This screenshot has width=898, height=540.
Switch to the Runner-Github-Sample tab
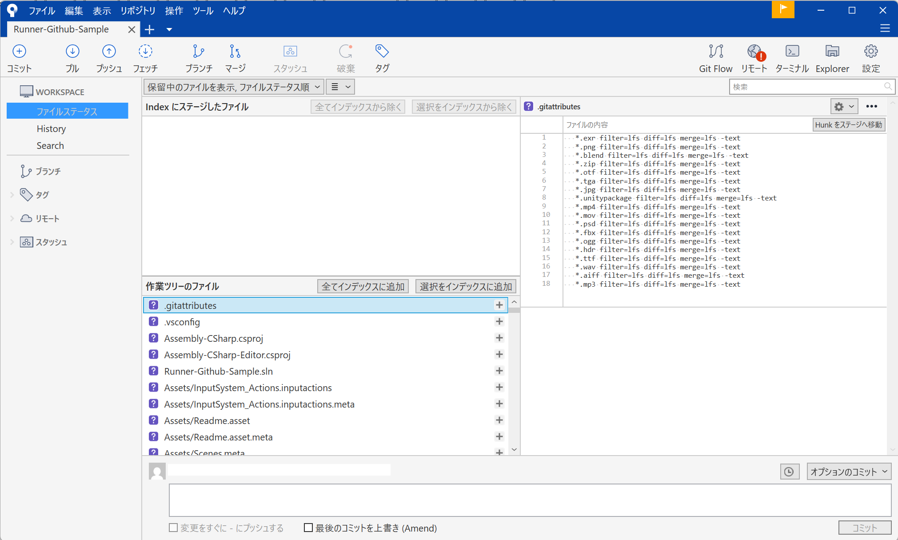[x=60, y=29]
